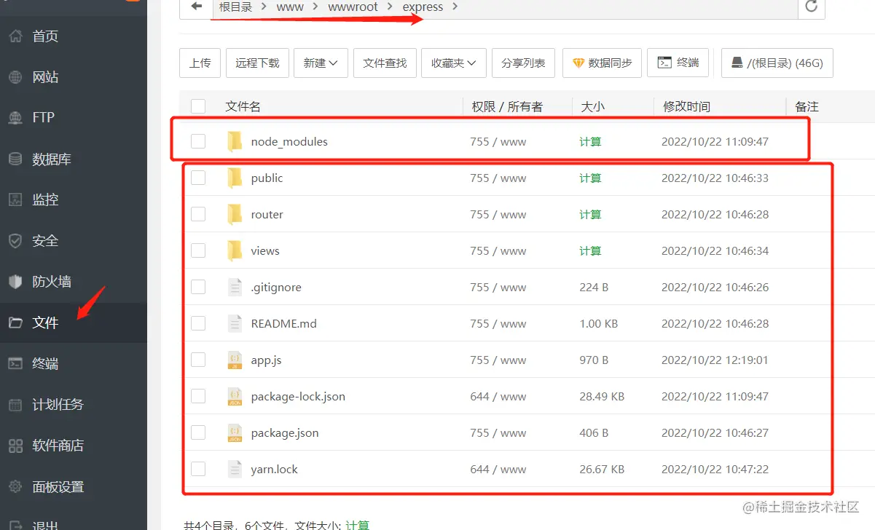
Task: Expand the root directory disk selector
Action: (x=775, y=63)
